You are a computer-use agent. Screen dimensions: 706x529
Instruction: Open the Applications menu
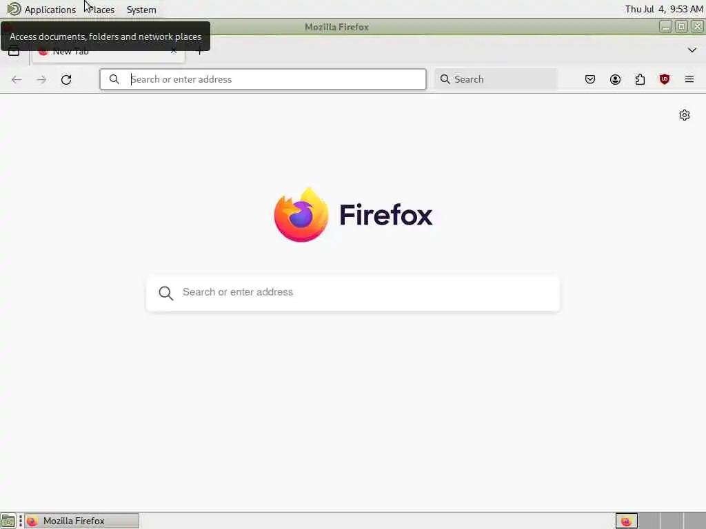(41, 10)
